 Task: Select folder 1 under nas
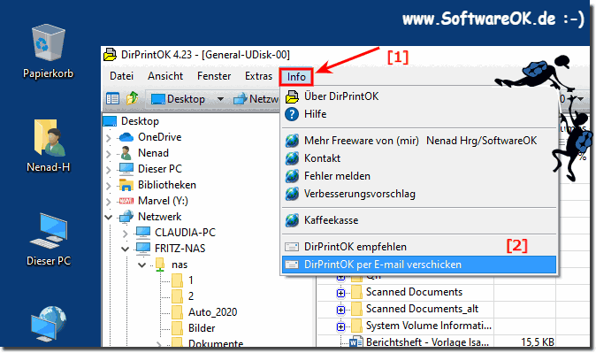pyautogui.click(x=191, y=280)
